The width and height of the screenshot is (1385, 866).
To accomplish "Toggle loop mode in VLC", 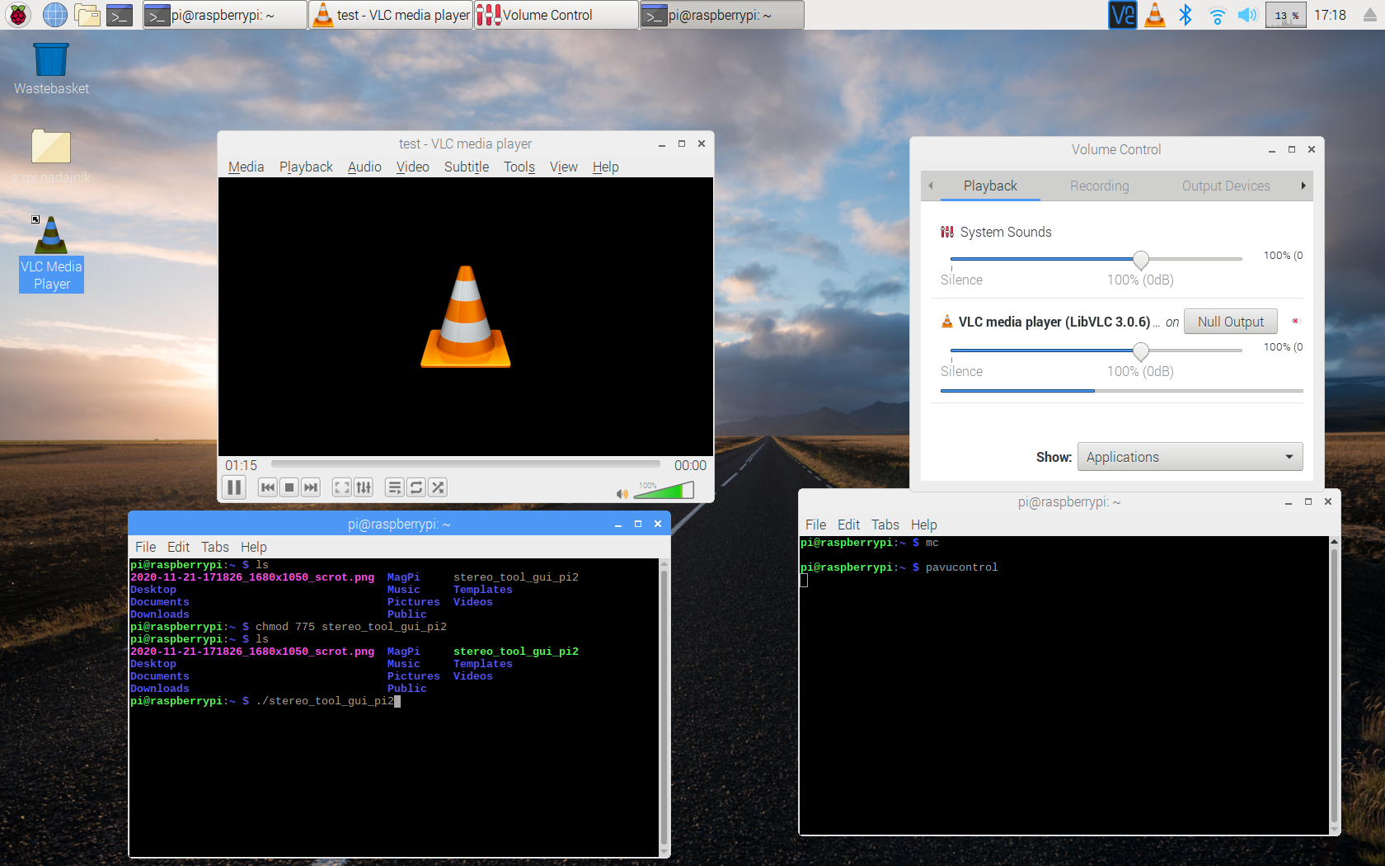I will click(x=416, y=487).
